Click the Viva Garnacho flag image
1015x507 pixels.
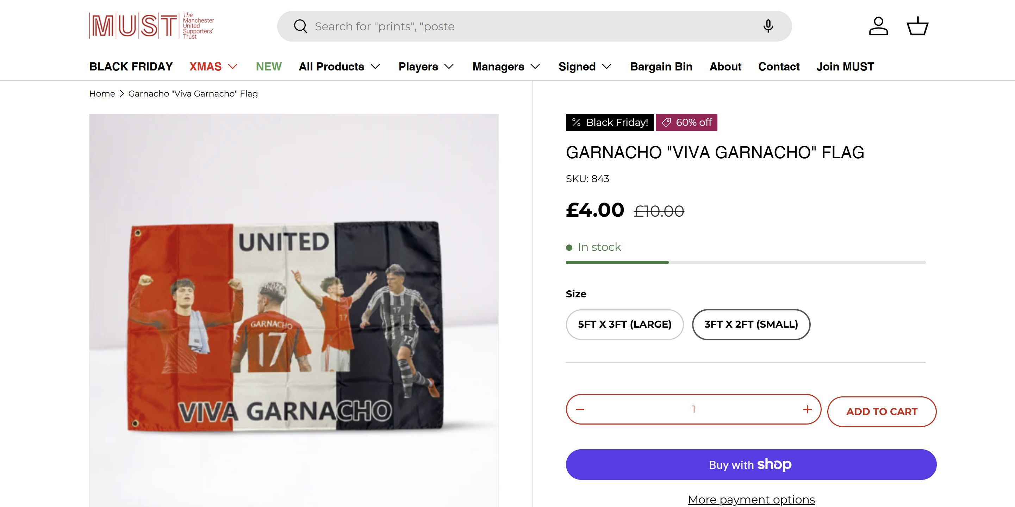pyautogui.click(x=293, y=315)
